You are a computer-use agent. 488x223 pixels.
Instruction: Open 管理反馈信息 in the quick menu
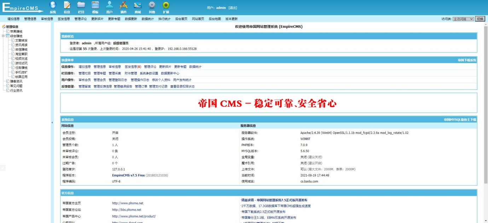pyautogui.click(x=103, y=86)
